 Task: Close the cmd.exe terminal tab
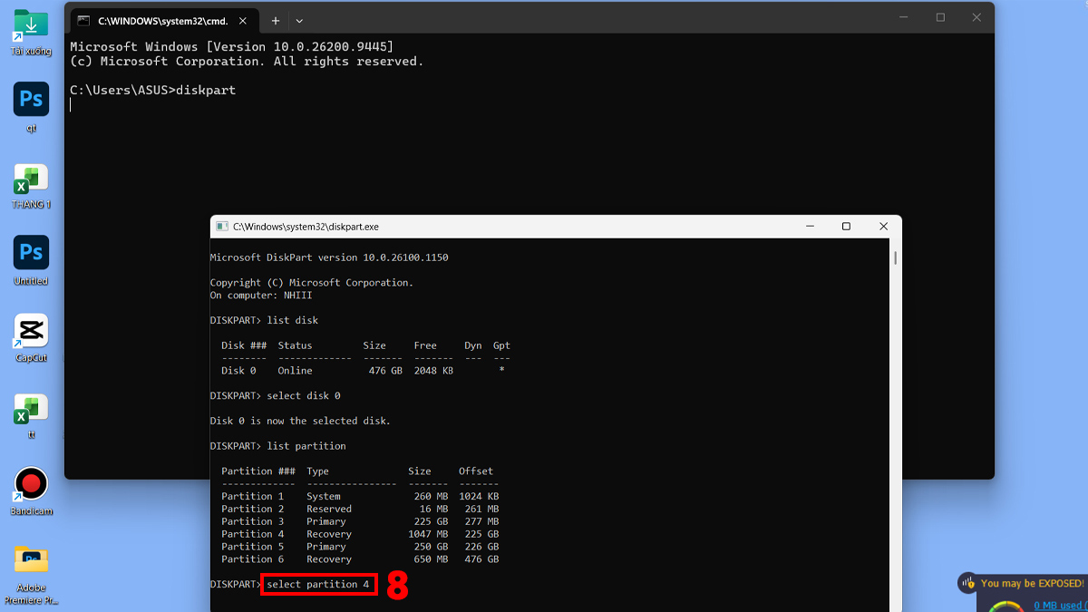(x=244, y=20)
